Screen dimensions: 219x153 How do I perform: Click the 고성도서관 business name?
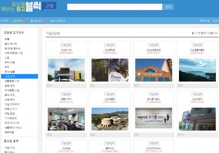coord(66,50)
